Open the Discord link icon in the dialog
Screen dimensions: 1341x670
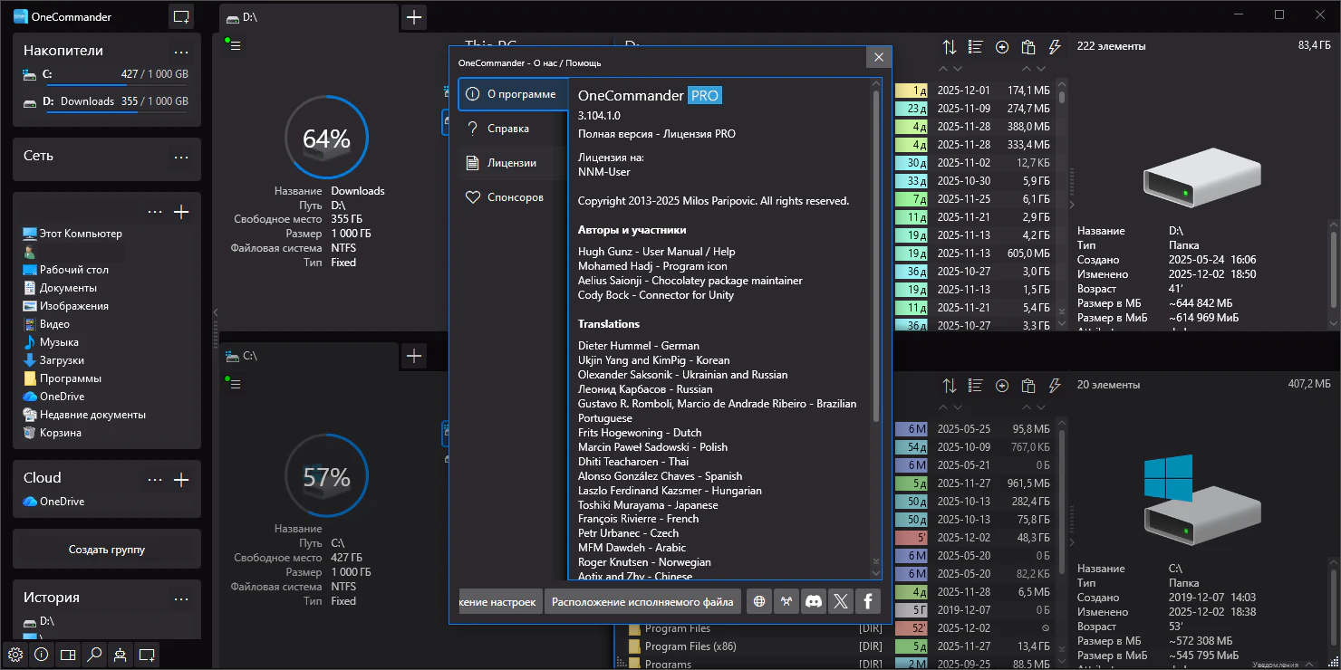[x=814, y=601]
